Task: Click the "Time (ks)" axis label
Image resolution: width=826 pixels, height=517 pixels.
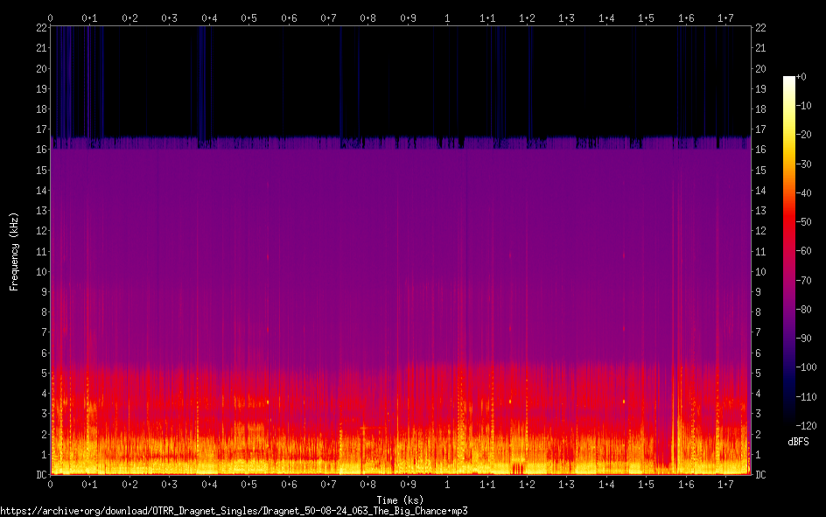Action: [x=400, y=499]
